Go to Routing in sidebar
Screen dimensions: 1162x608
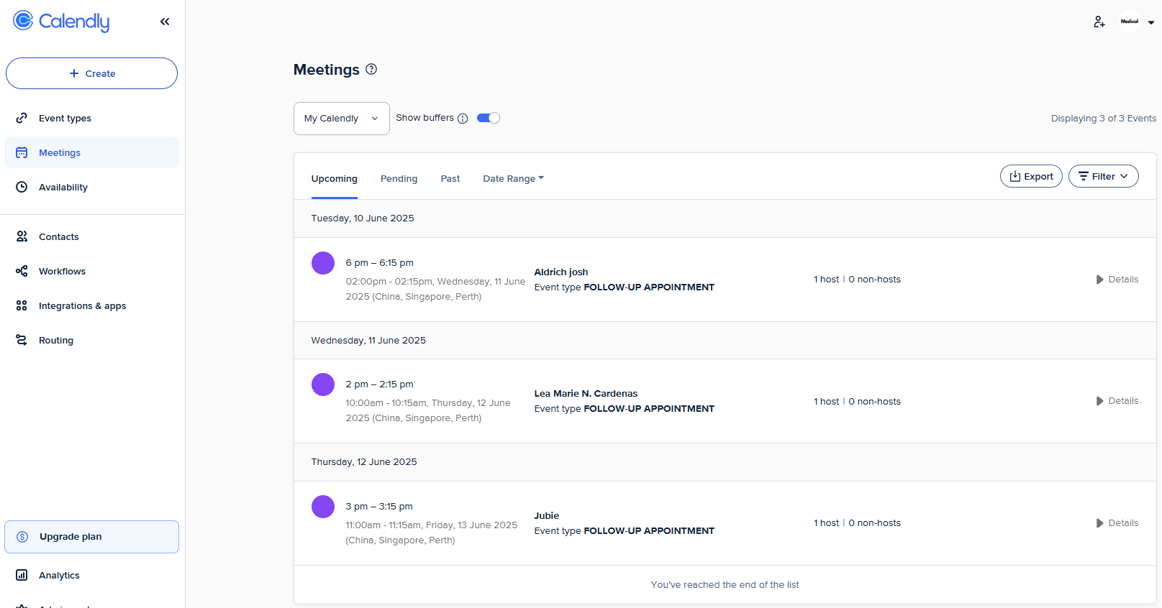pyautogui.click(x=55, y=340)
